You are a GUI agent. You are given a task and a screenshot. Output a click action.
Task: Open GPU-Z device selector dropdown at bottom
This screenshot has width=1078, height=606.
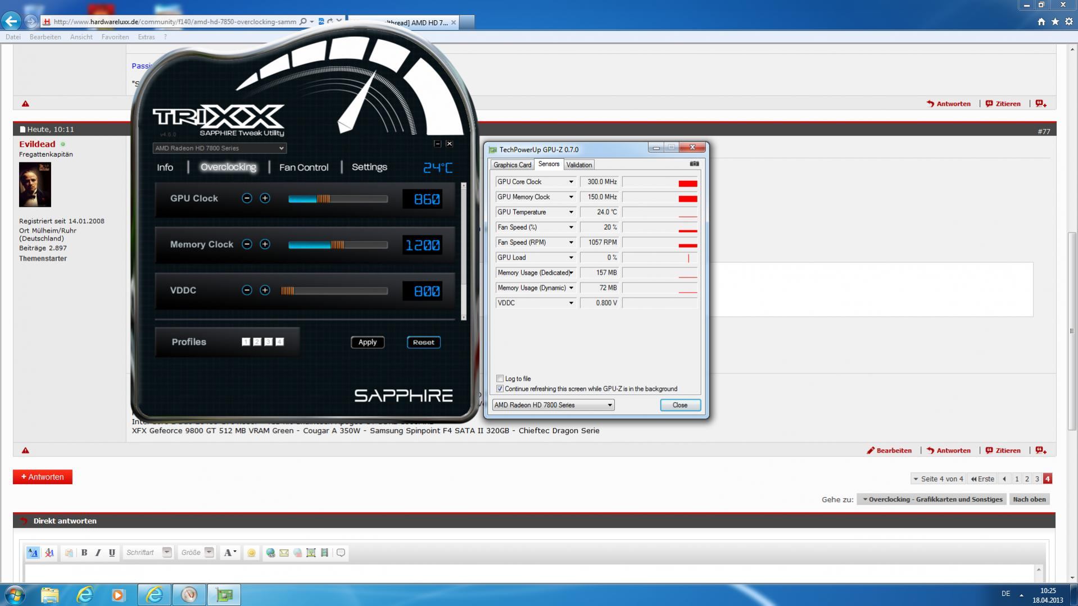[x=553, y=405]
